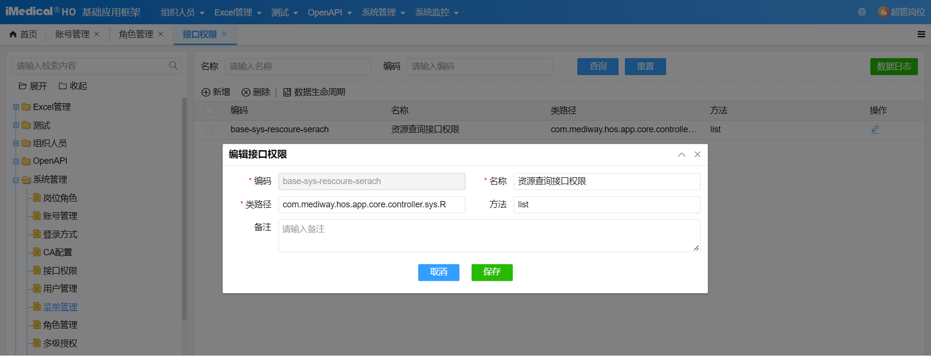Screen dimensions: 931x358
Task: Click the search magnifier in tree filter
Action: click(173, 66)
